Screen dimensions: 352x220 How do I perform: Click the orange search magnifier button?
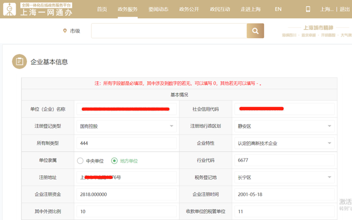[255, 31]
